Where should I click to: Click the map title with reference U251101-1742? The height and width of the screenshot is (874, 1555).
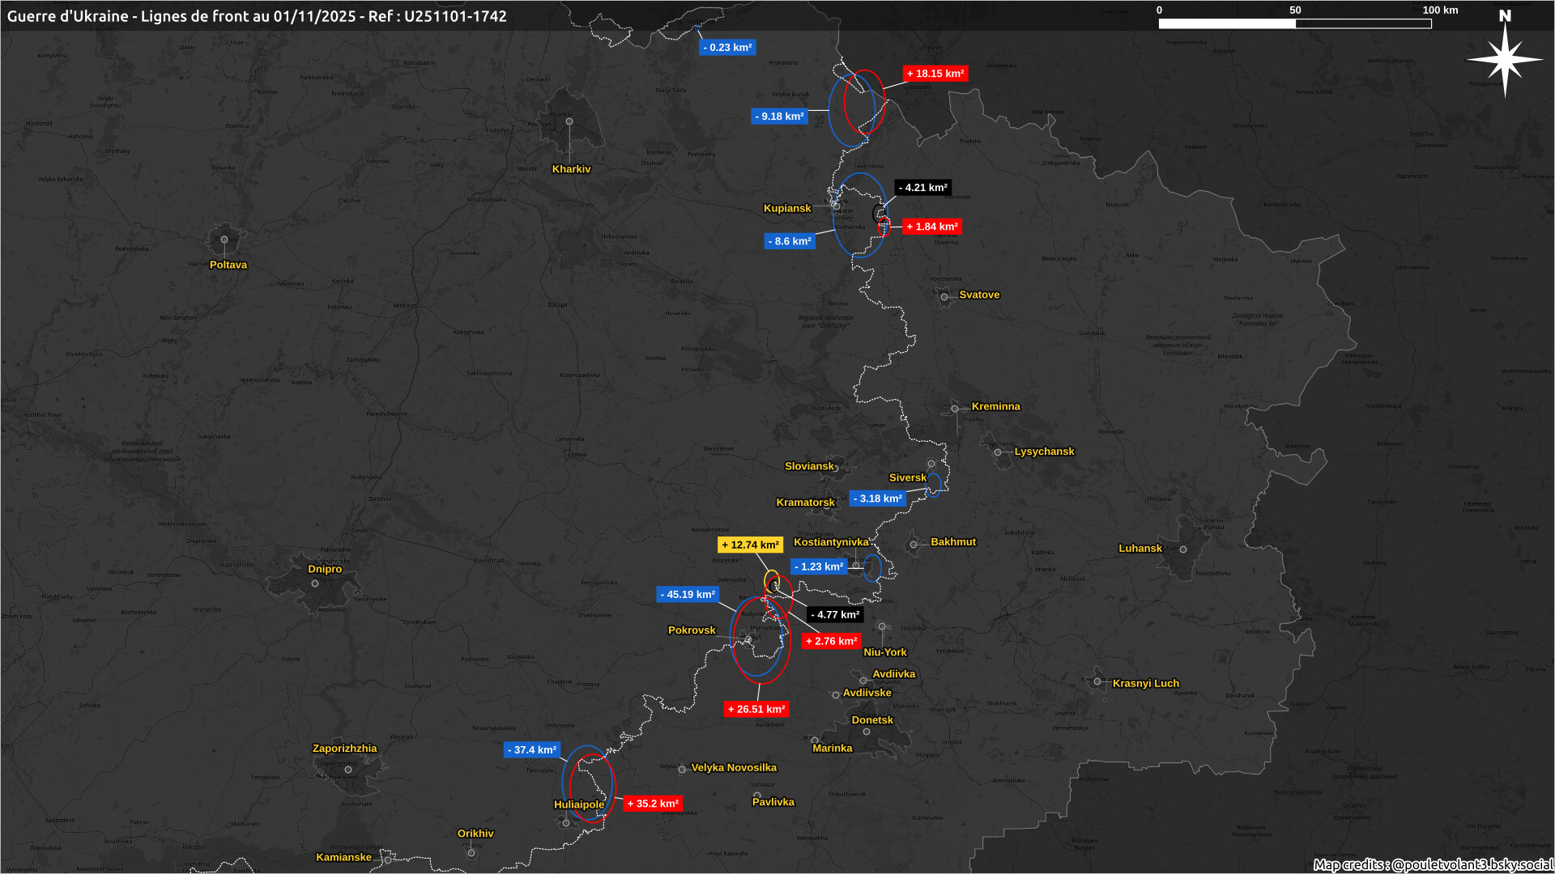point(257,16)
